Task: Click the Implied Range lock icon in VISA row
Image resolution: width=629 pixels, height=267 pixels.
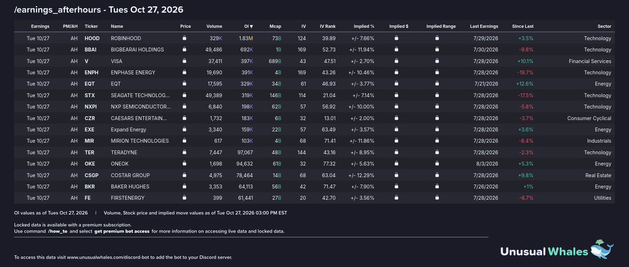Action: pos(437,61)
